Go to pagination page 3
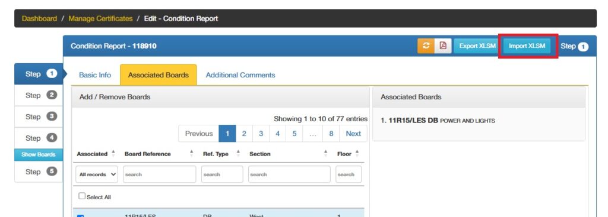 [x=261, y=134]
